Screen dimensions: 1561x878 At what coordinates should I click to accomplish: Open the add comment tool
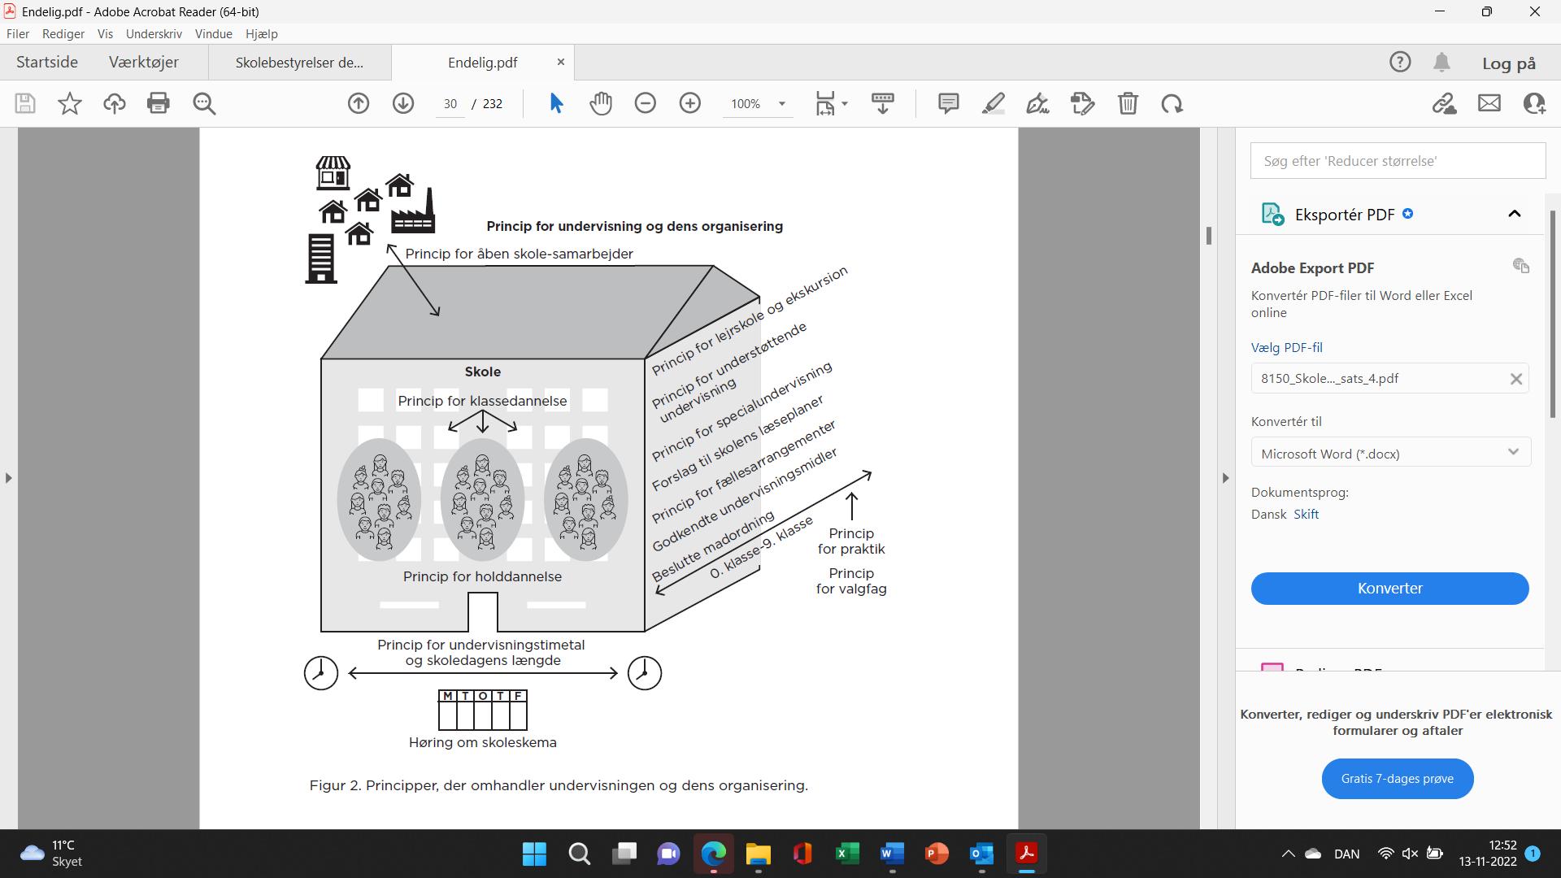tap(948, 103)
